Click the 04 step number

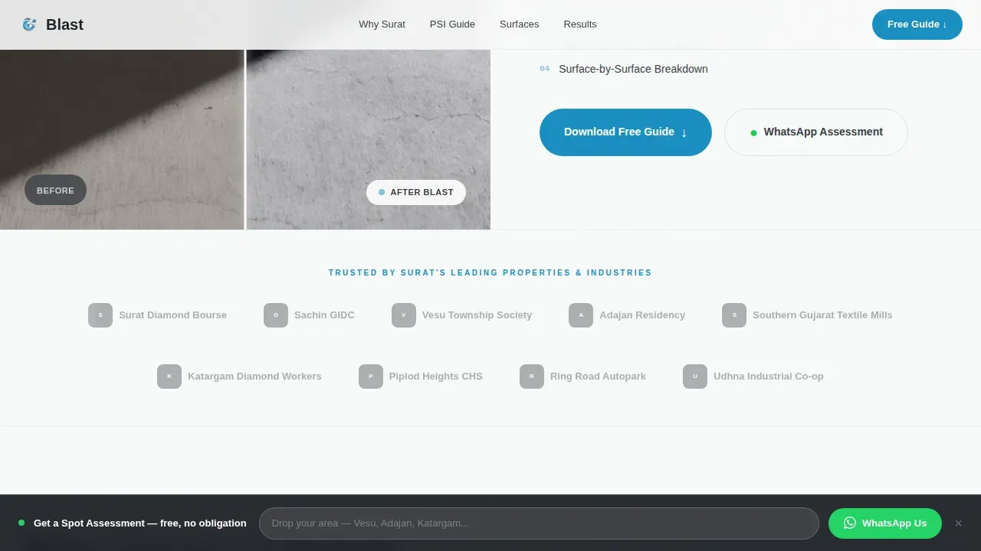pos(545,69)
